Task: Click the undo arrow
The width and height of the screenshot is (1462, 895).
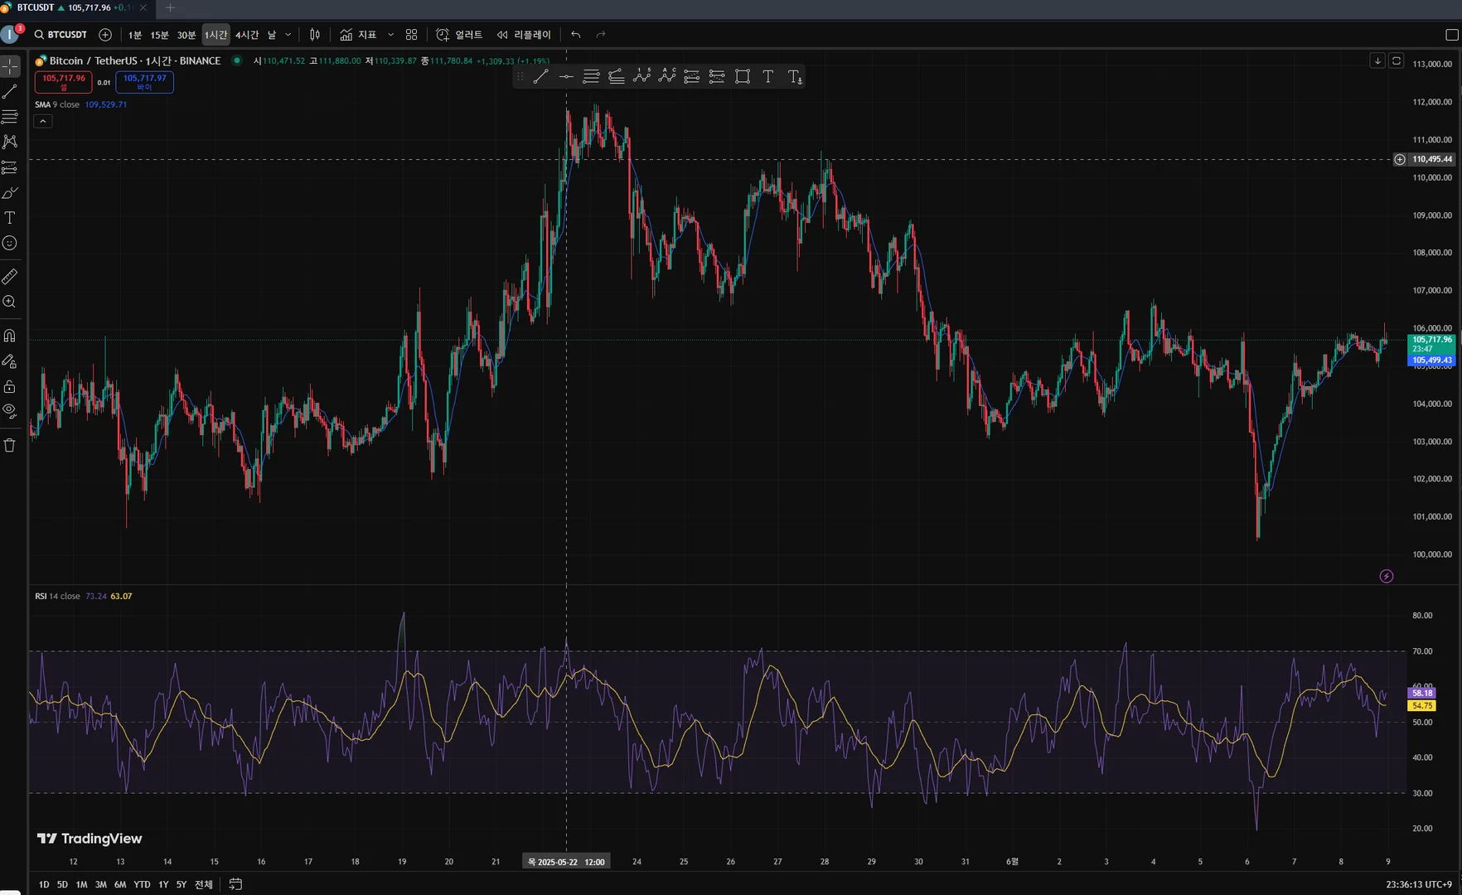Action: [576, 35]
